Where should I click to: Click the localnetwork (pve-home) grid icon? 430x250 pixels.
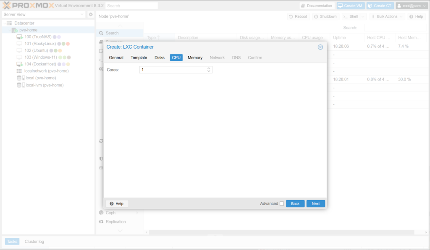click(19, 71)
